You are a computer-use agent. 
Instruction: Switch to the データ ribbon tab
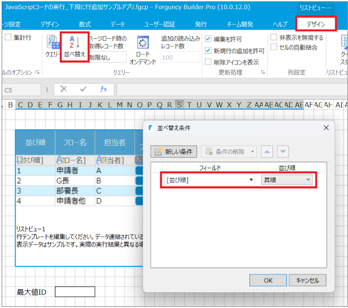coord(117,24)
